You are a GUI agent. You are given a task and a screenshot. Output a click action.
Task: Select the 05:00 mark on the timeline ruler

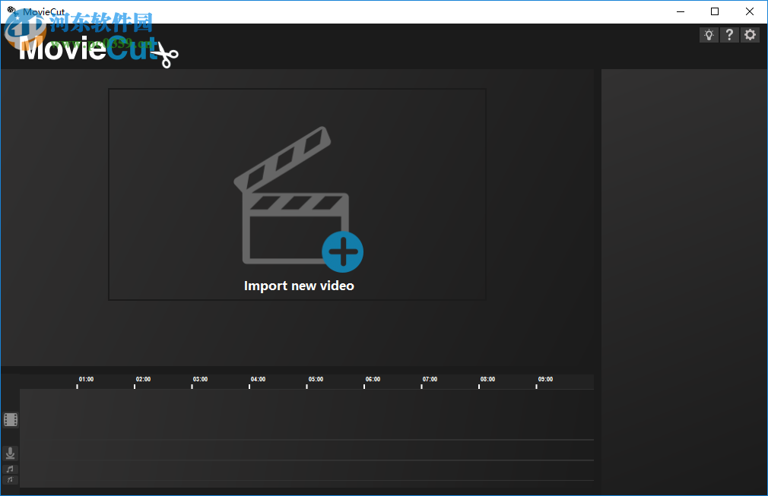coord(315,379)
